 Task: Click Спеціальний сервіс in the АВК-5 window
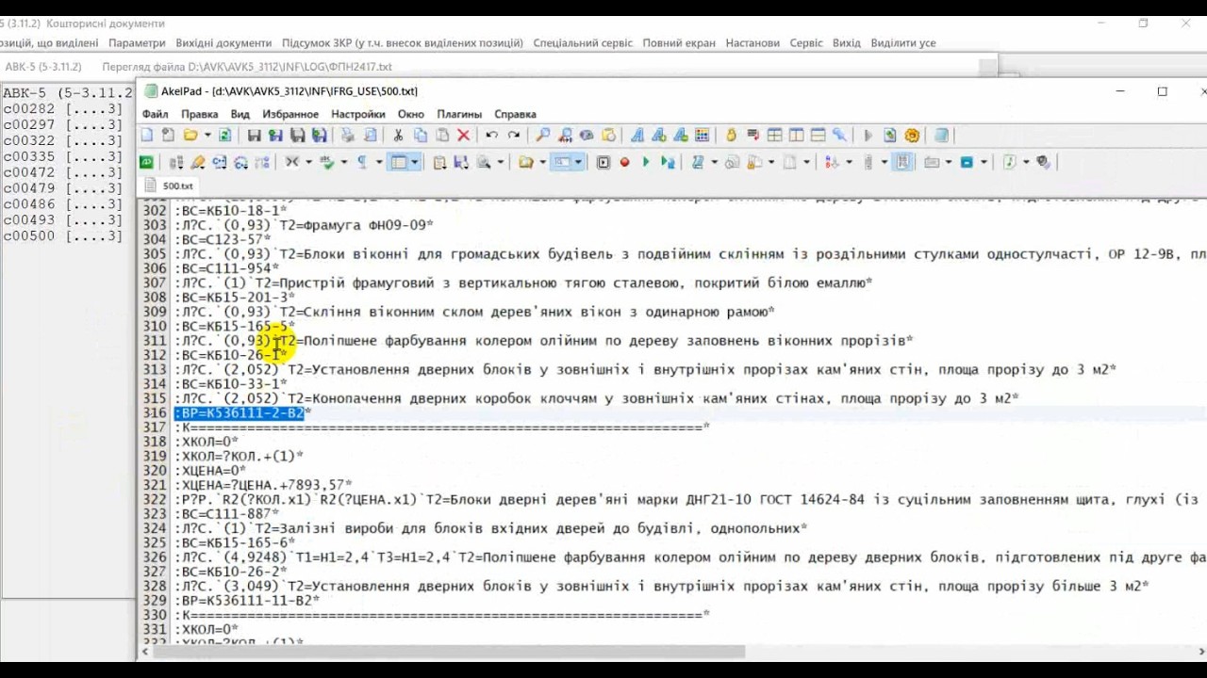tap(583, 43)
